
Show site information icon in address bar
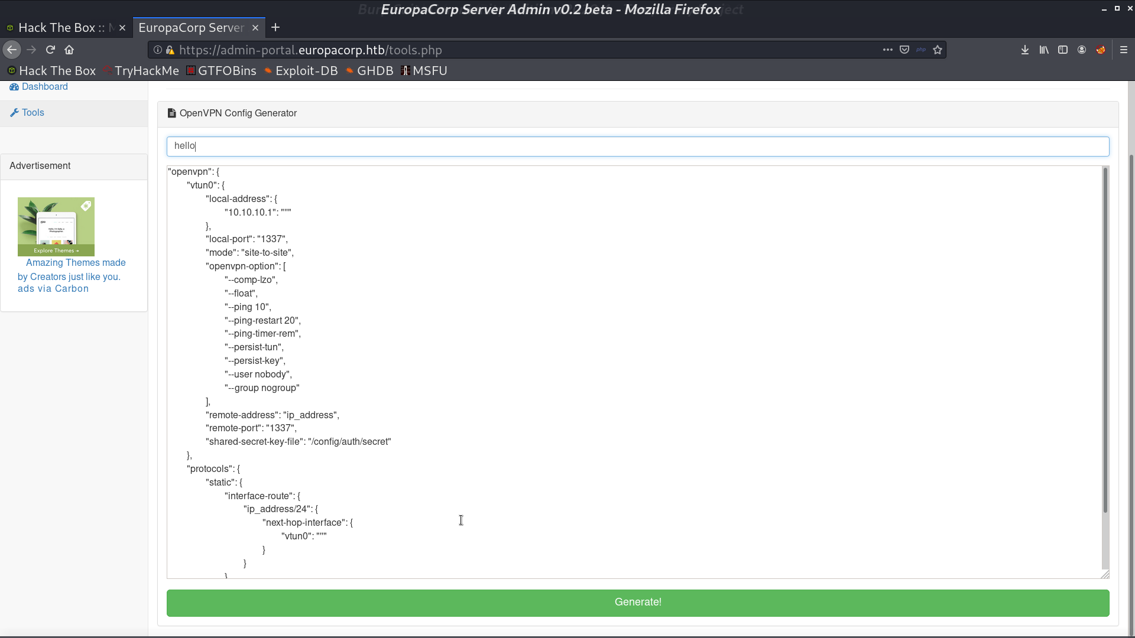coord(158,50)
